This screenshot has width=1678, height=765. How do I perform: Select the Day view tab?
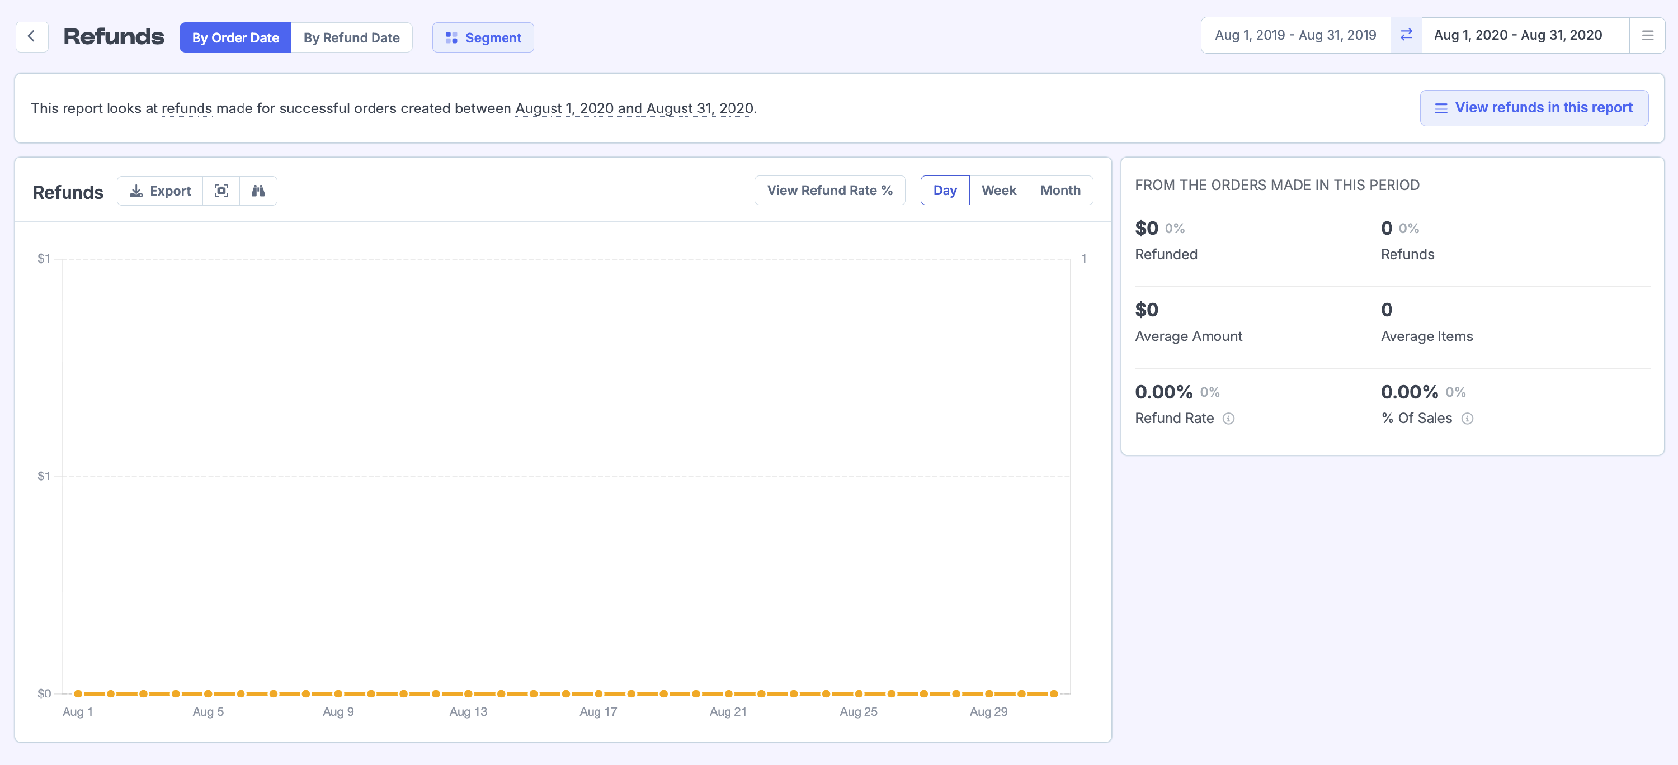pos(945,190)
